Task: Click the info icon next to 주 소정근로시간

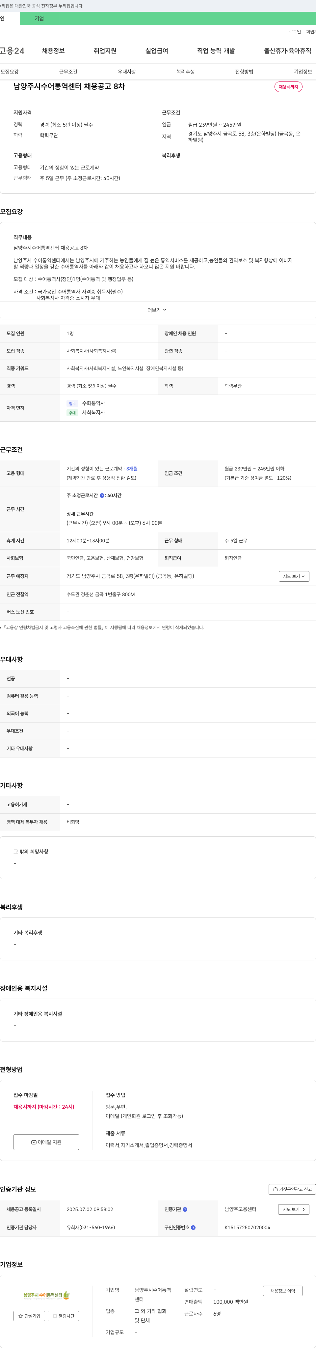Action: click(102, 496)
